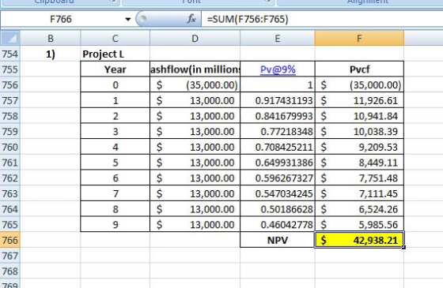Open the Pv@9% hyperlink cell

[278, 69]
